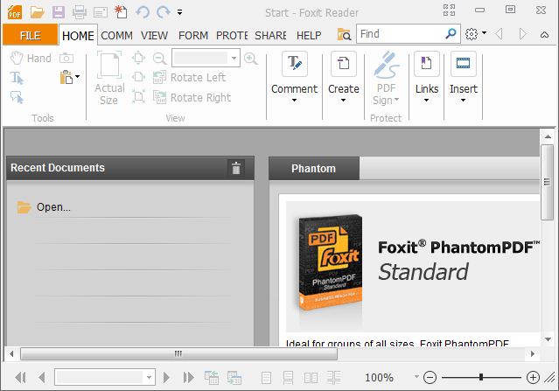Click the Links icon in ribbon
Screen dimensions: 559x391
tap(426, 64)
